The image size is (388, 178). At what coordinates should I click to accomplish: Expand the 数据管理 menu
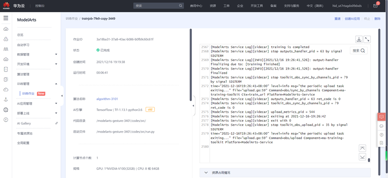[56, 54]
